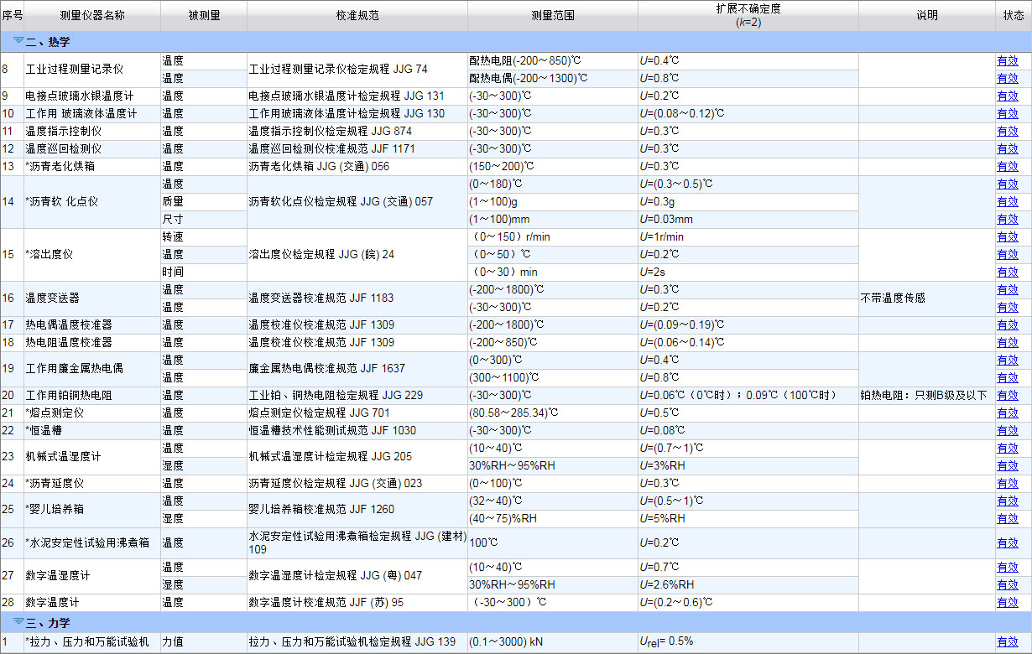Image resolution: width=1032 pixels, height=654 pixels.
Task: Select 恒温槽技术性能测试规范 JJF 1030 cell
Action: [357, 430]
